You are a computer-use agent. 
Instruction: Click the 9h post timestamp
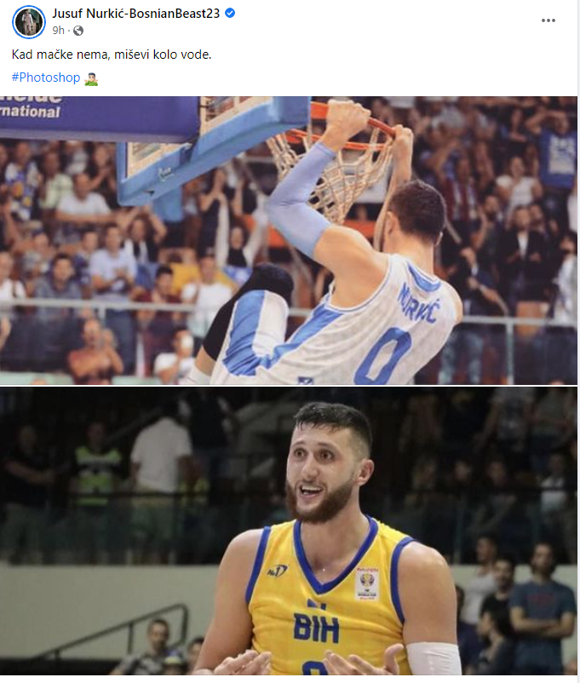pos(59,31)
